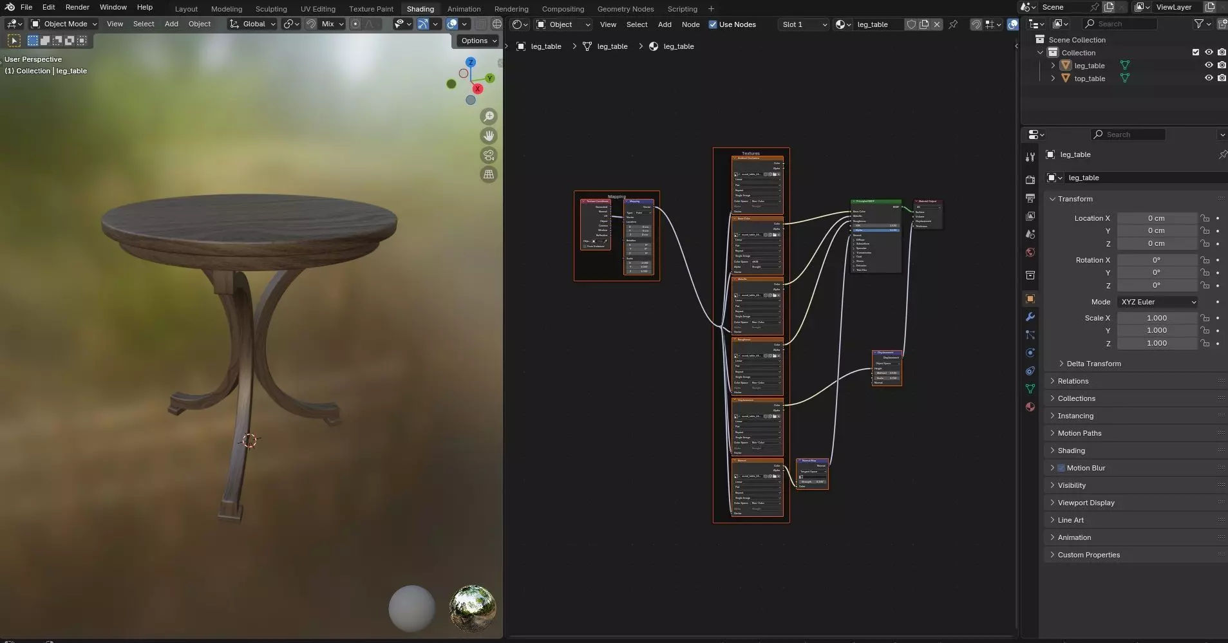Toggle camera view icon in viewport
The height and width of the screenshot is (643, 1228).
coord(489,155)
